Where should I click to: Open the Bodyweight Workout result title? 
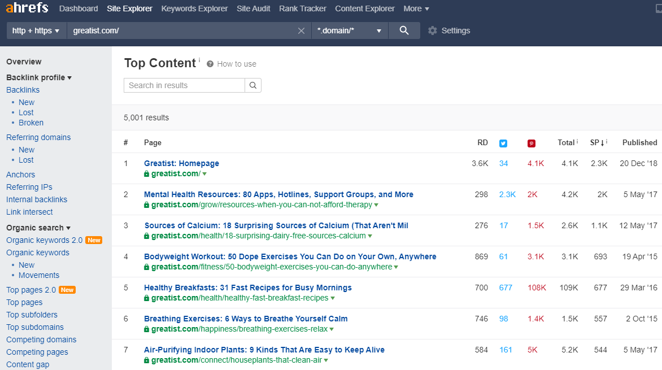point(290,257)
